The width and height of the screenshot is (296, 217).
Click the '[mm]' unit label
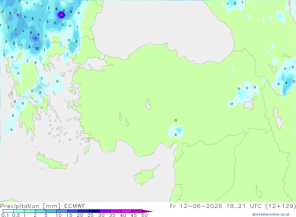(52, 206)
